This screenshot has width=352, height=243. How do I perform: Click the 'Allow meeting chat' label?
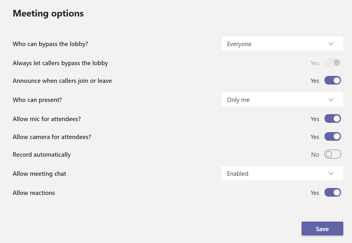click(39, 173)
